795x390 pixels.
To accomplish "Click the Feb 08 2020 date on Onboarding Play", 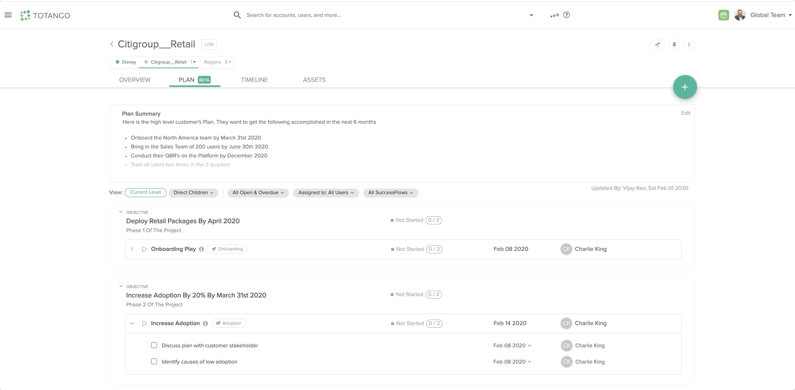I will (511, 249).
